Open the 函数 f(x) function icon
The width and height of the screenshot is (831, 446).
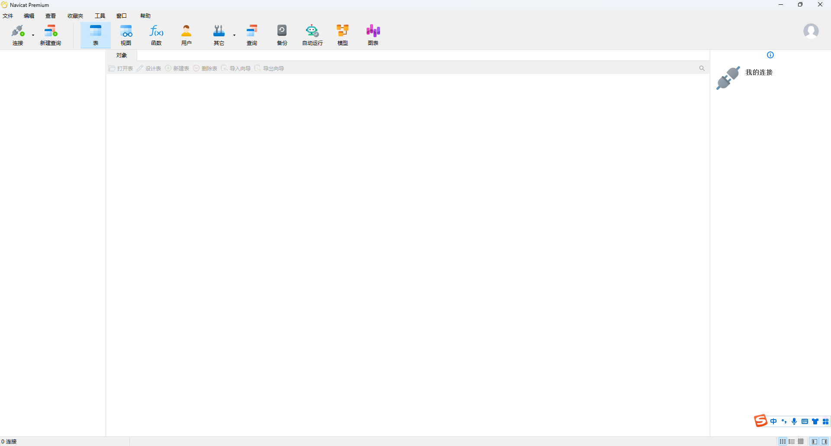(x=156, y=35)
